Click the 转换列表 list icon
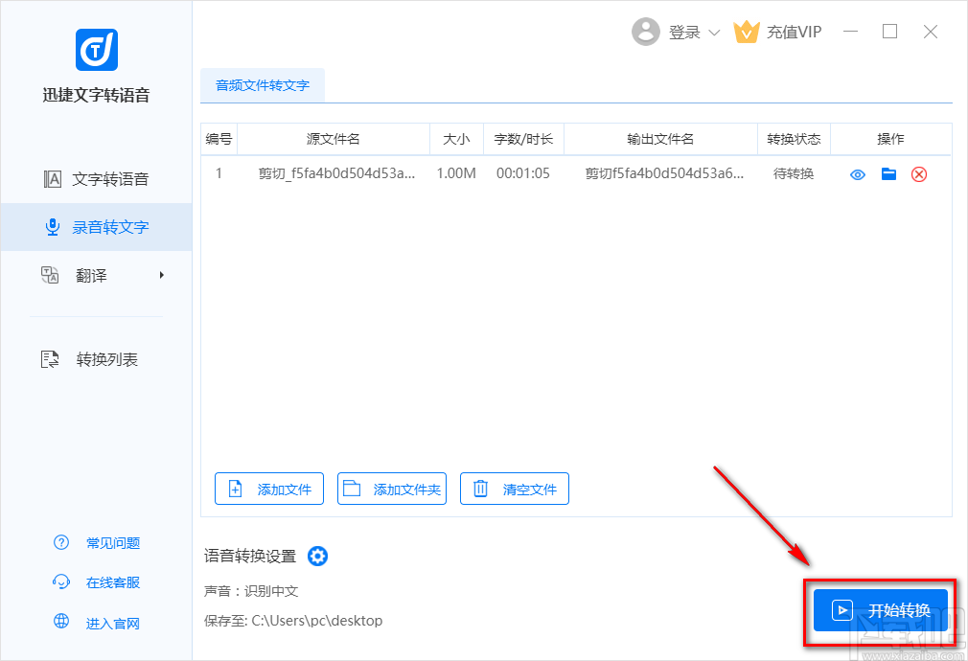This screenshot has height=661, width=968. point(51,358)
